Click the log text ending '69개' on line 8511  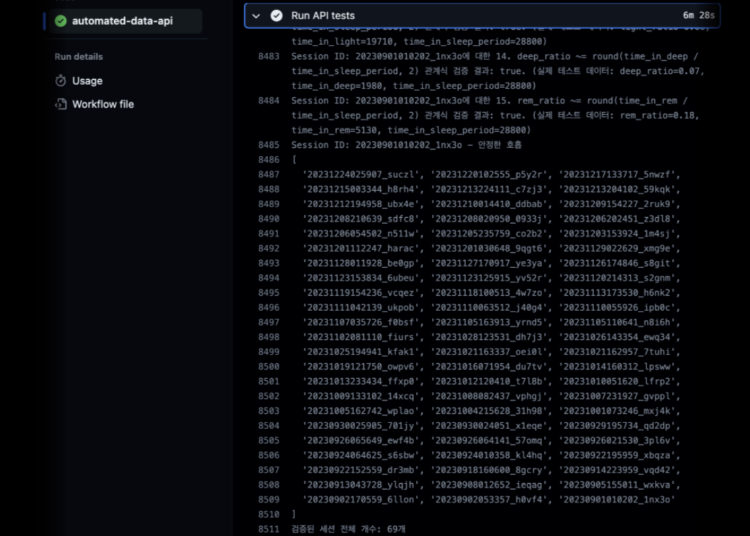click(x=348, y=529)
